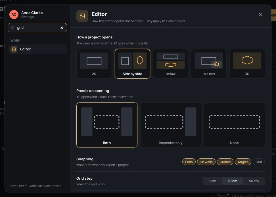Screen dimensions: 276x197
Task: Click 'what is on when you open a project'
Action: (x=103, y=165)
